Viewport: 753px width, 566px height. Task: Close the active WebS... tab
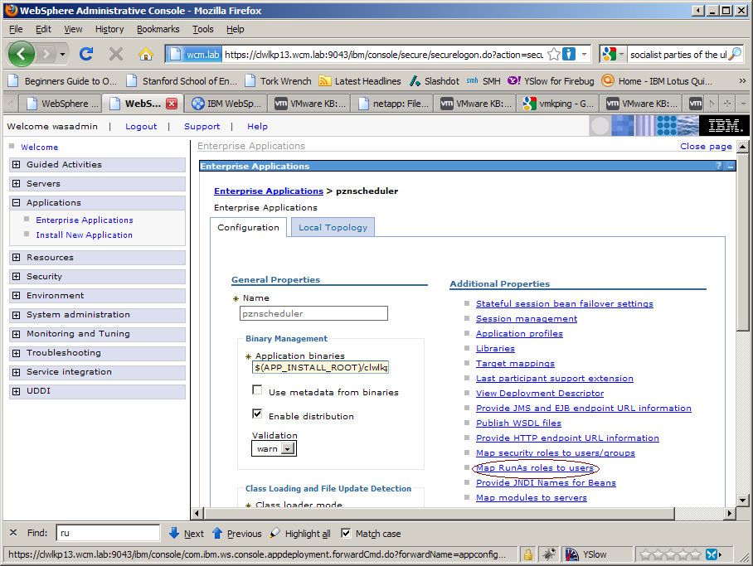[172, 104]
